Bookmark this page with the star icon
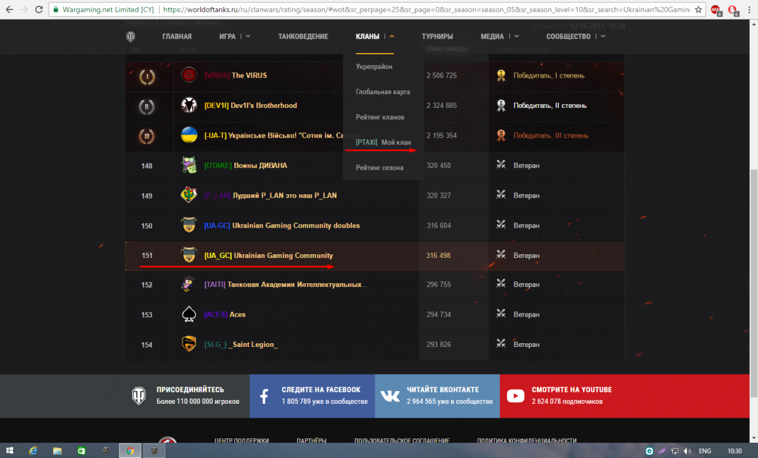The width and height of the screenshot is (758, 458). click(698, 10)
